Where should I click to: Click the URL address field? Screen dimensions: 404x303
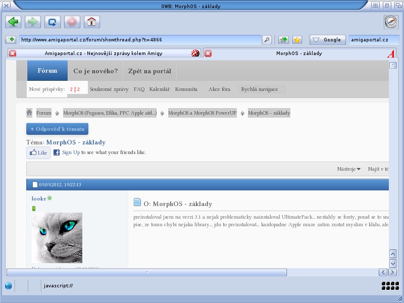(140, 40)
